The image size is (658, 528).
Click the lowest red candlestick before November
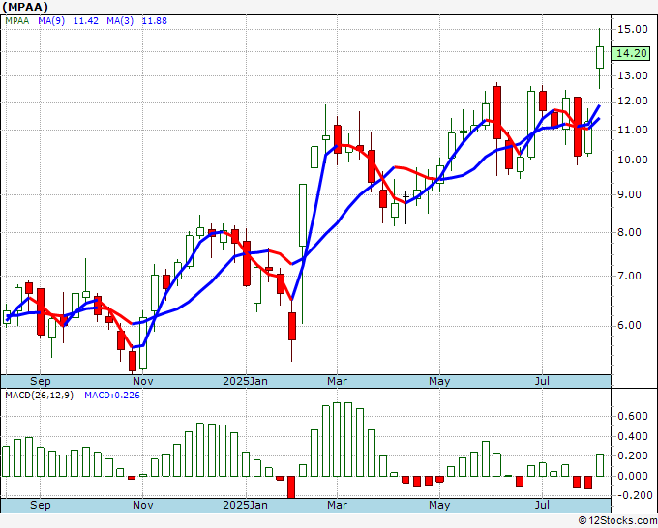tap(133, 361)
